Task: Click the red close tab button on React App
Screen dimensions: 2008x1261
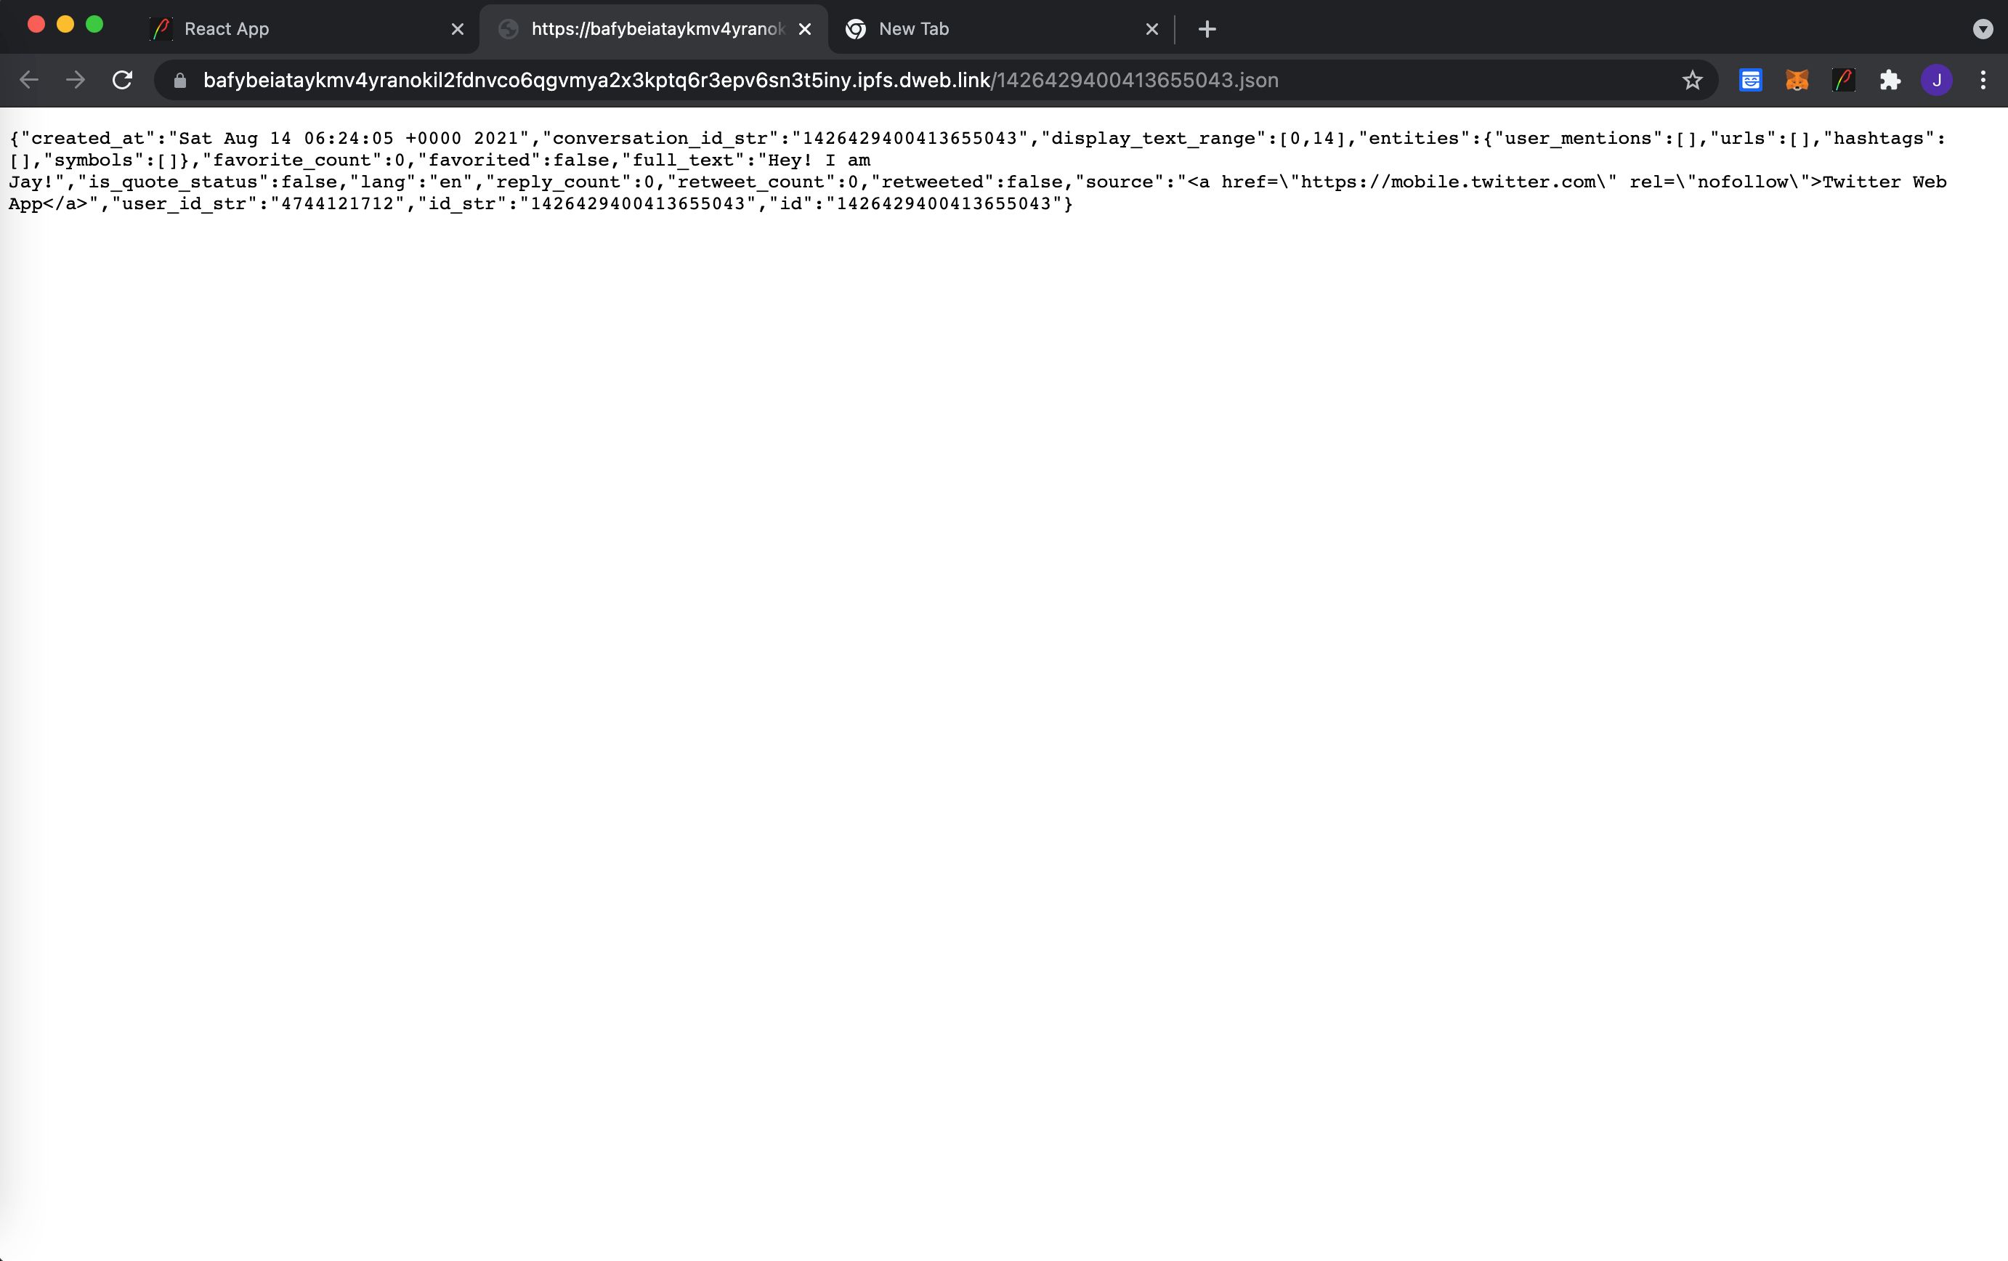Action: [456, 29]
